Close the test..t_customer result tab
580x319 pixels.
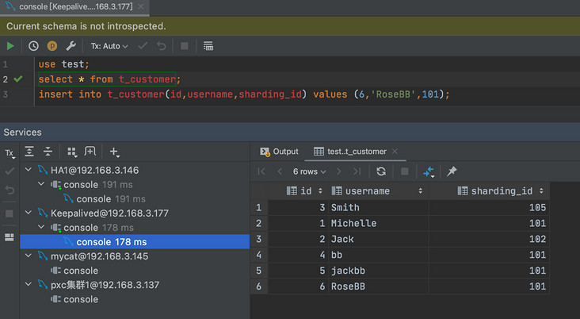[x=395, y=152]
